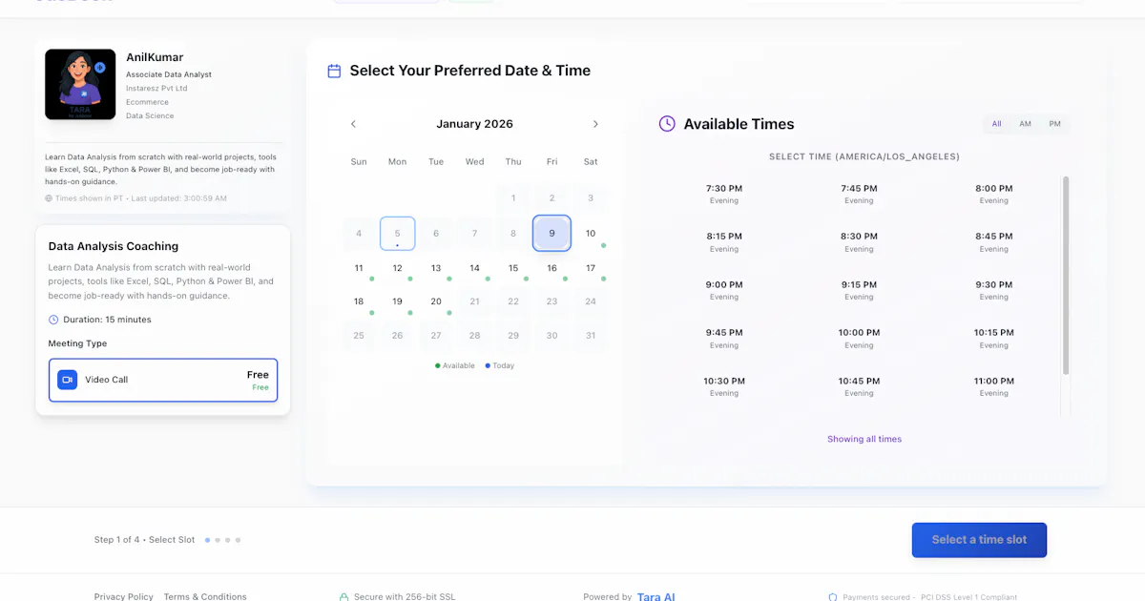Click the Associate Data Analyst text
Image resolution: width=1145 pixels, height=601 pixels.
[x=169, y=74]
